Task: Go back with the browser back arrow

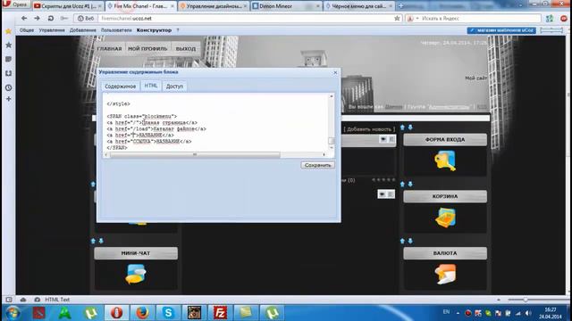Action: tap(24, 18)
